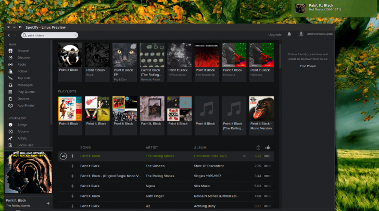Add the Singles 1965-1967 track to library
This screenshot has height=211, width=379.
[72, 176]
